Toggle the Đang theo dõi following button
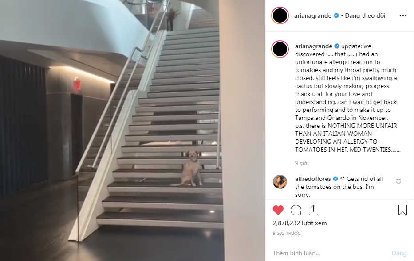 click(365, 15)
